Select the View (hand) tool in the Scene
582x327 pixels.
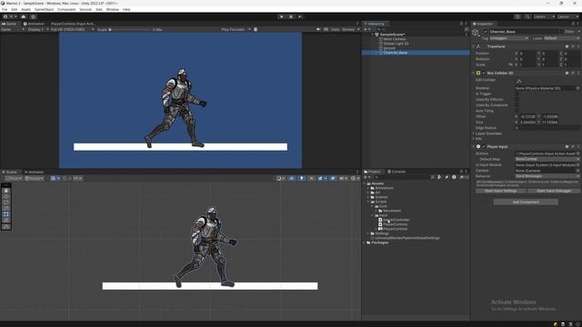[x=6, y=191]
